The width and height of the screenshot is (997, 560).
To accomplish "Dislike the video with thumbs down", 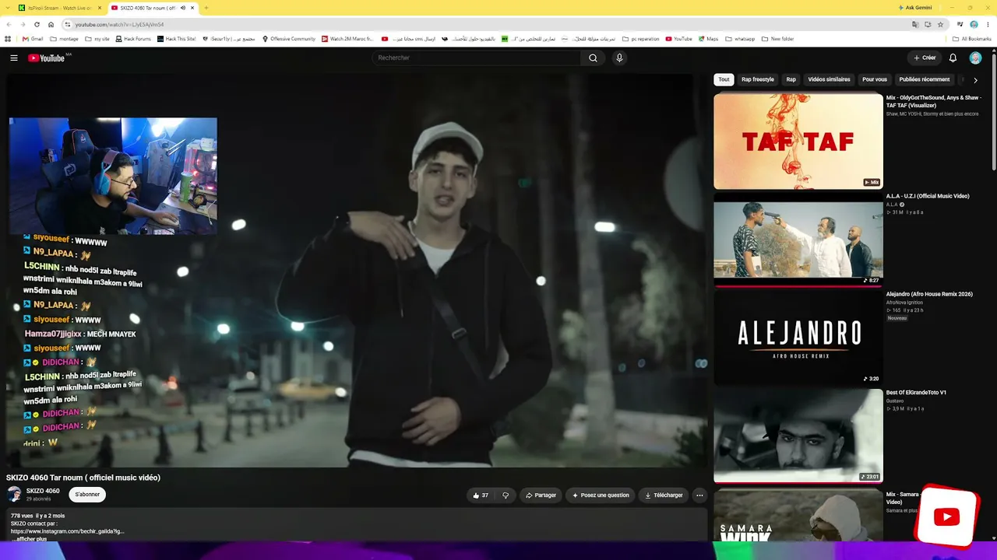I will click(x=506, y=495).
